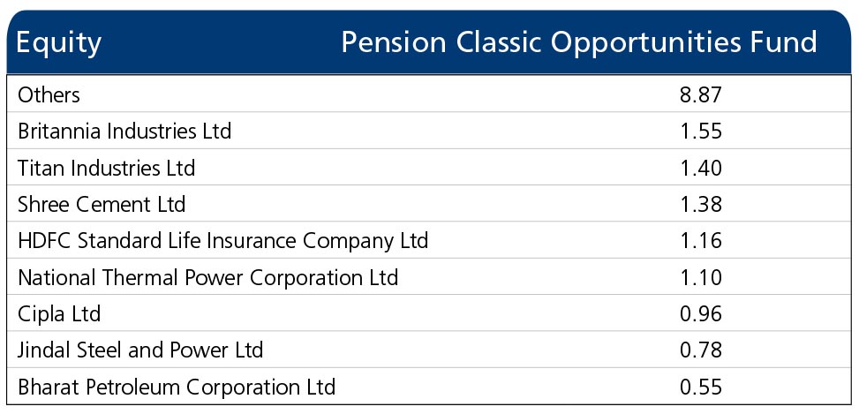Click HDFC Standard Life Insurance Company Ltd
The height and width of the screenshot is (414, 859).
pos(223,241)
